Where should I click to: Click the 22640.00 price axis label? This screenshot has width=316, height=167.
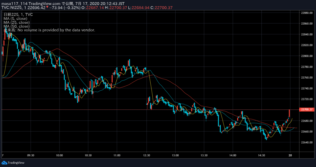pos(307,142)
